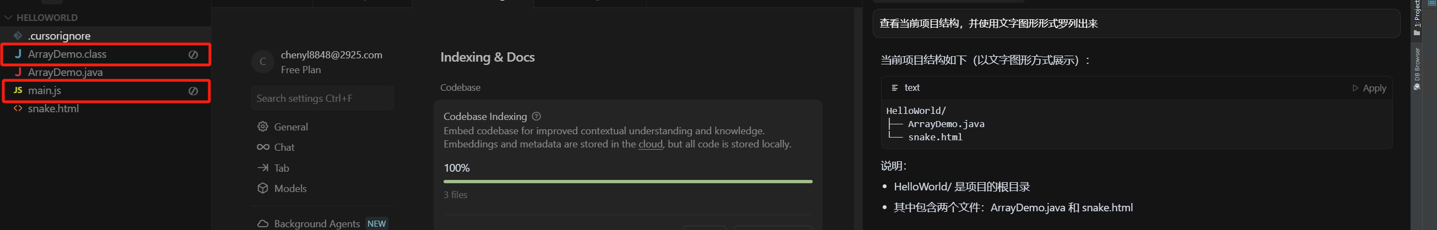The image size is (1437, 230).
Task: Follow the "cloud" link in the indexing description
Action: tap(650, 144)
